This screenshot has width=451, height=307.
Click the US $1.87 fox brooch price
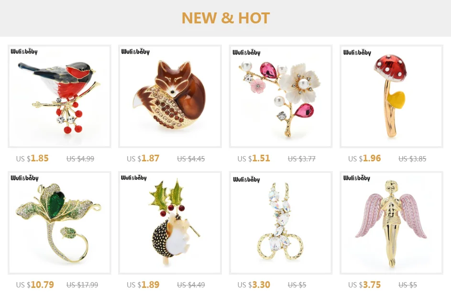pos(143,158)
